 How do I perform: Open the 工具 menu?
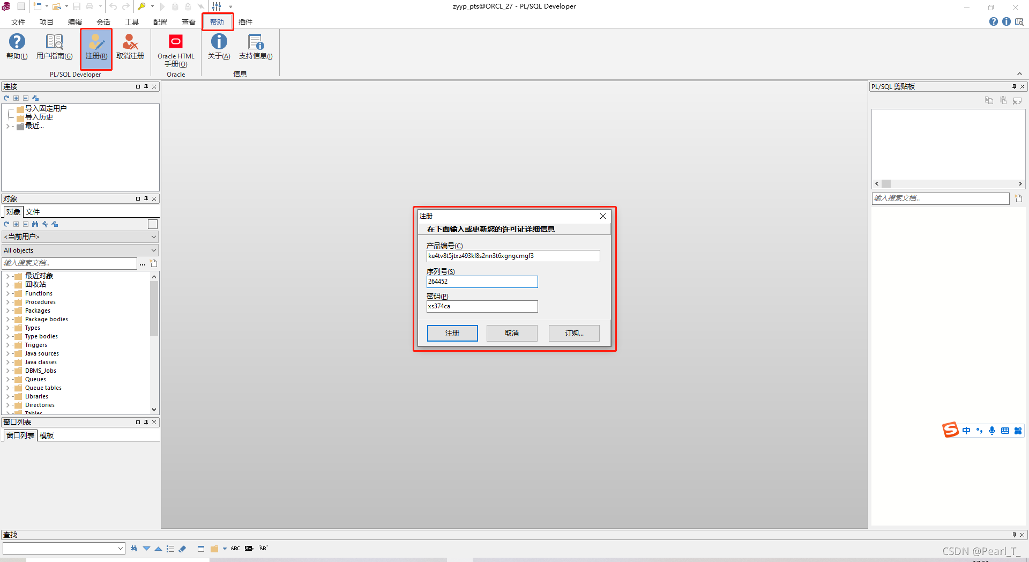point(132,22)
